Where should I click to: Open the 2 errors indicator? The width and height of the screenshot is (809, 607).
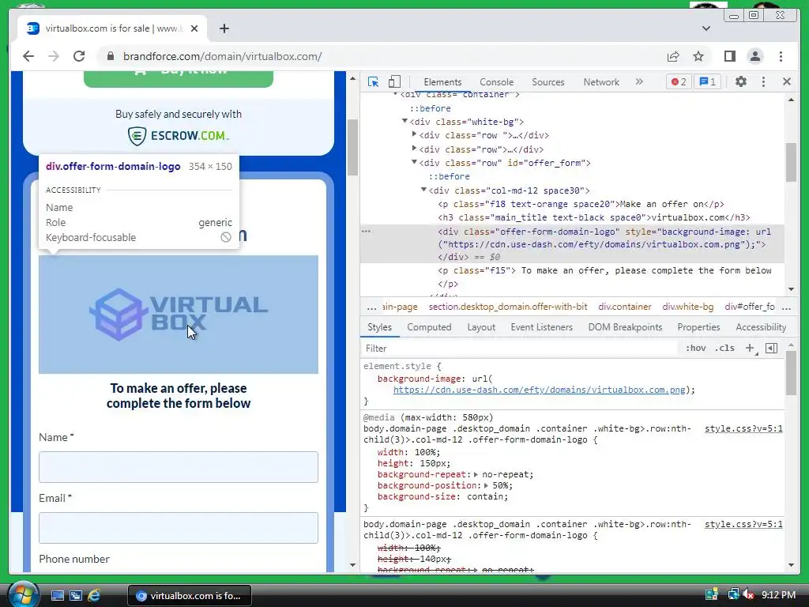pos(679,81)
